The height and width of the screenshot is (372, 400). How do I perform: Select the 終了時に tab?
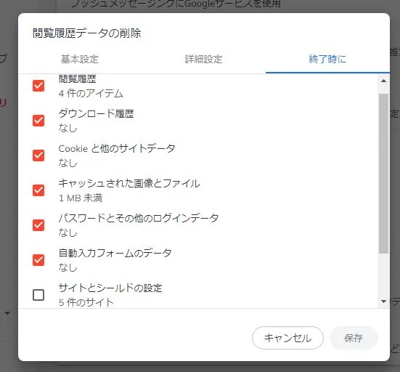click(327, 60)
